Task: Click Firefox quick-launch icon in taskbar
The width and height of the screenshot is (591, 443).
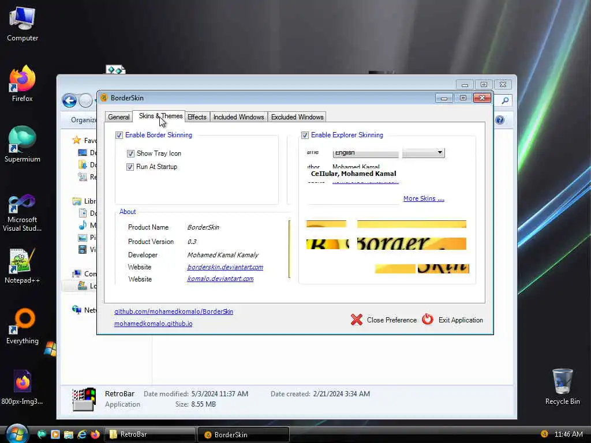Action: point(95,434)
